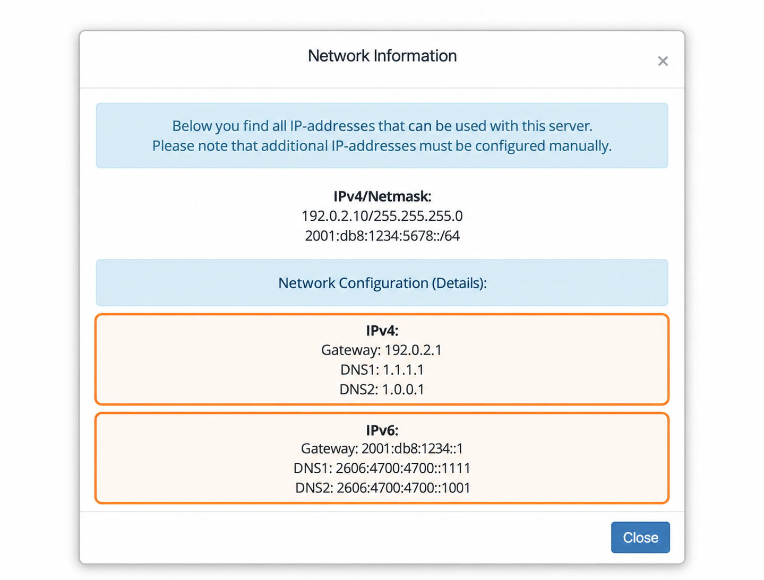Screen dimensions: 764x580
Task: Click the IPv6 Gateway 2001:db8:1234::1 line
Action: coord(382,448)
